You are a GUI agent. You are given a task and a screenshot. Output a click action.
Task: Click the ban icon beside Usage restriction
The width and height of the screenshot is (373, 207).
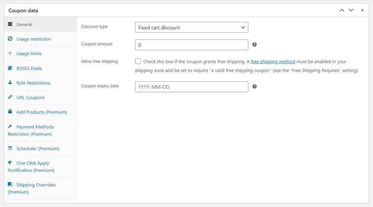pos(10,39)
